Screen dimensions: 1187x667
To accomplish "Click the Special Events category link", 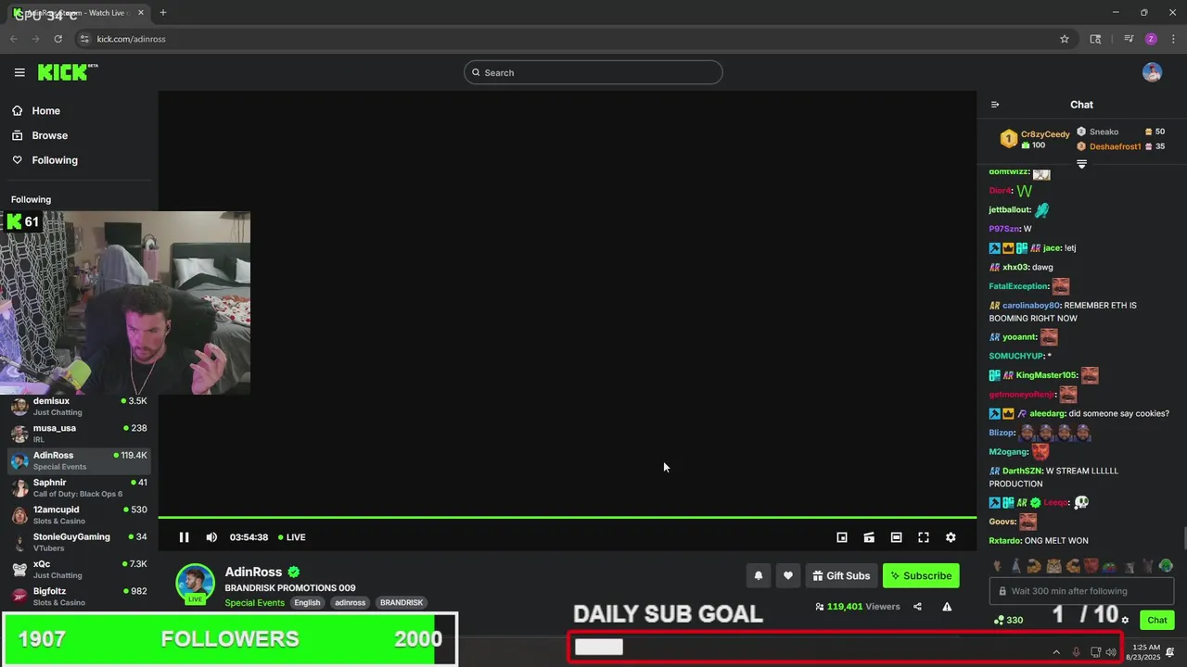I will (254, 602).
